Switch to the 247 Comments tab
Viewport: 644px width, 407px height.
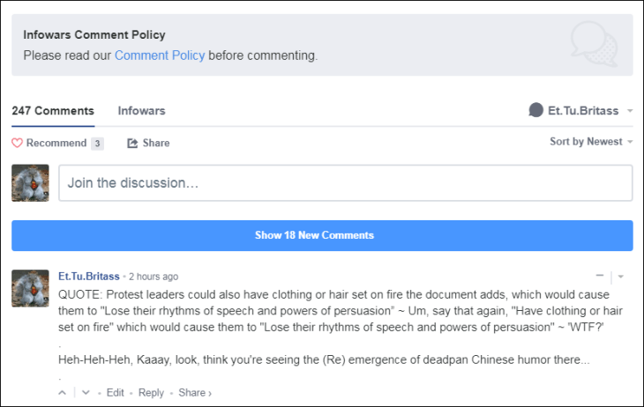click(x=53, y=111)
